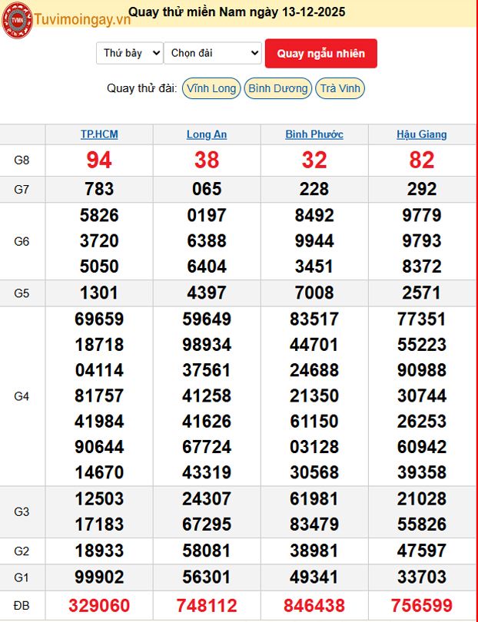478x622 pixels.
Task: Open the TP.HCM column header link
Action: coord(99,134)
